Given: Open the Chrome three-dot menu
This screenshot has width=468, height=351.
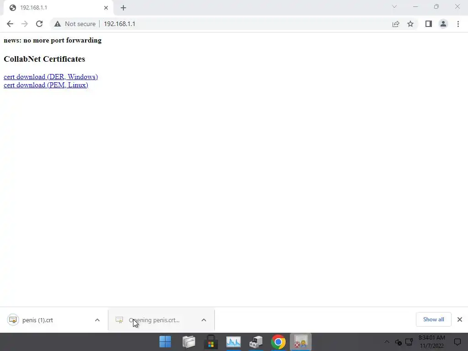Looking at the screenshot, I should [458, 24].
